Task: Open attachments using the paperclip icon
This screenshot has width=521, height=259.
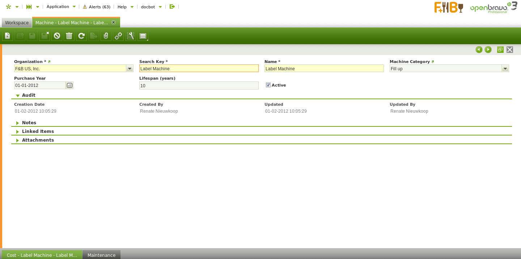Action: point(106,36)
